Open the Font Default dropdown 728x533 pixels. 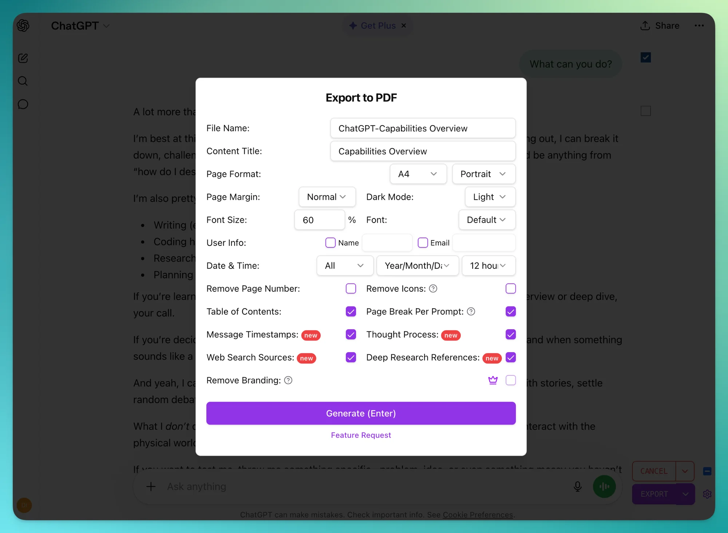pos(487,220)
